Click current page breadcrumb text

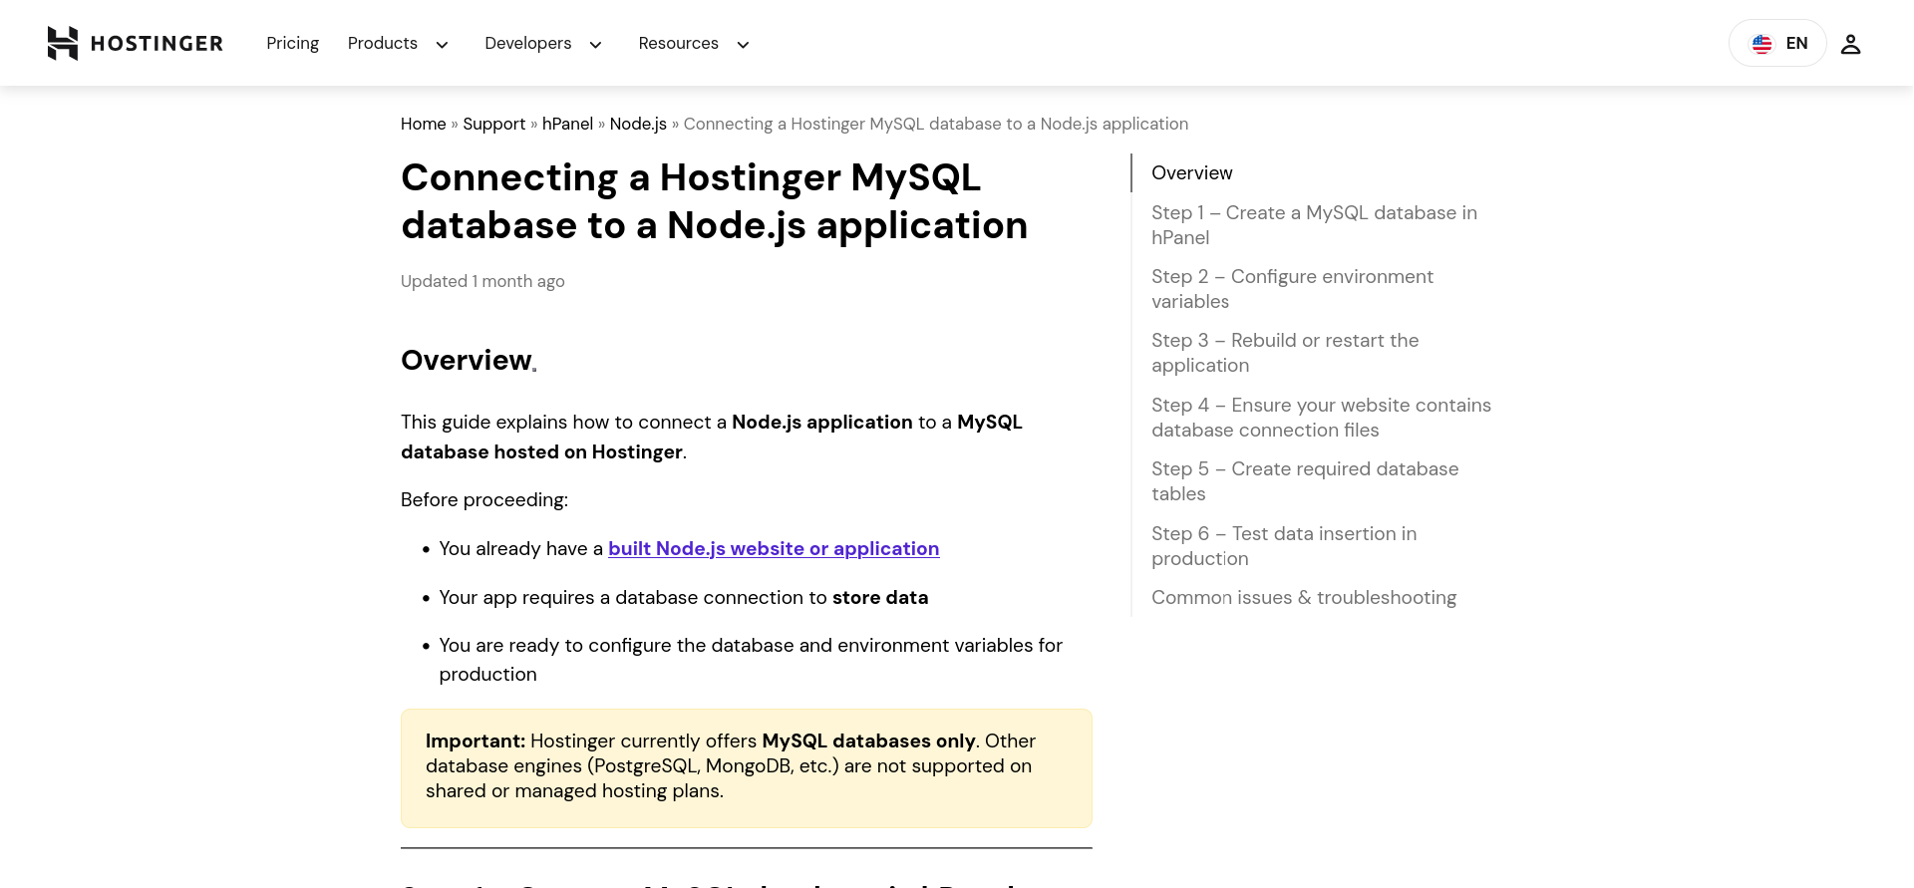936,124
